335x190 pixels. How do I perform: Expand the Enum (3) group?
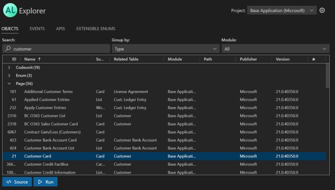pos(10,76)
